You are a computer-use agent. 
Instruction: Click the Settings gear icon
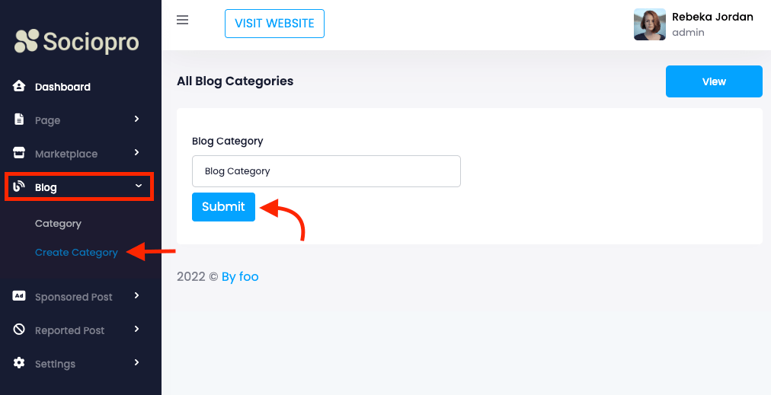tap(19, 364)
